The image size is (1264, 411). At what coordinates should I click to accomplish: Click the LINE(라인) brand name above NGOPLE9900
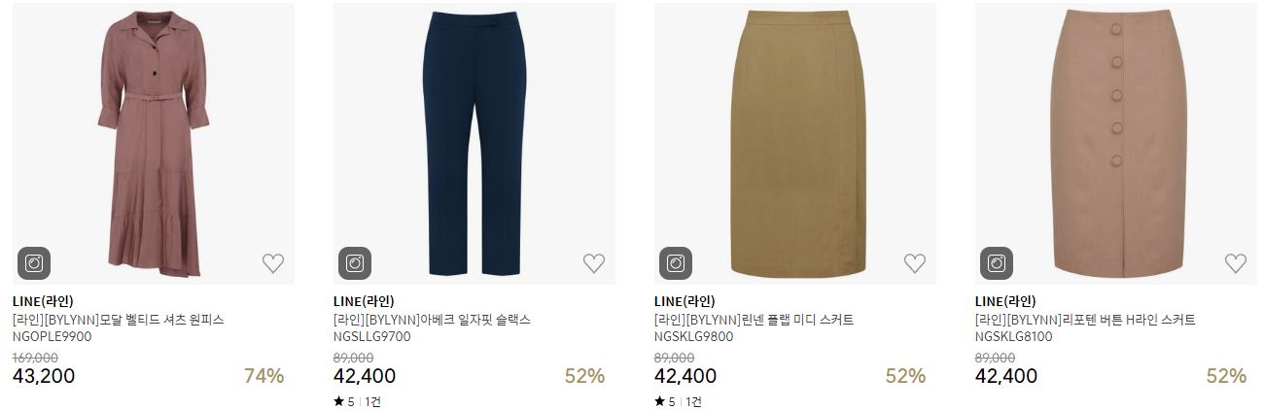43,301
